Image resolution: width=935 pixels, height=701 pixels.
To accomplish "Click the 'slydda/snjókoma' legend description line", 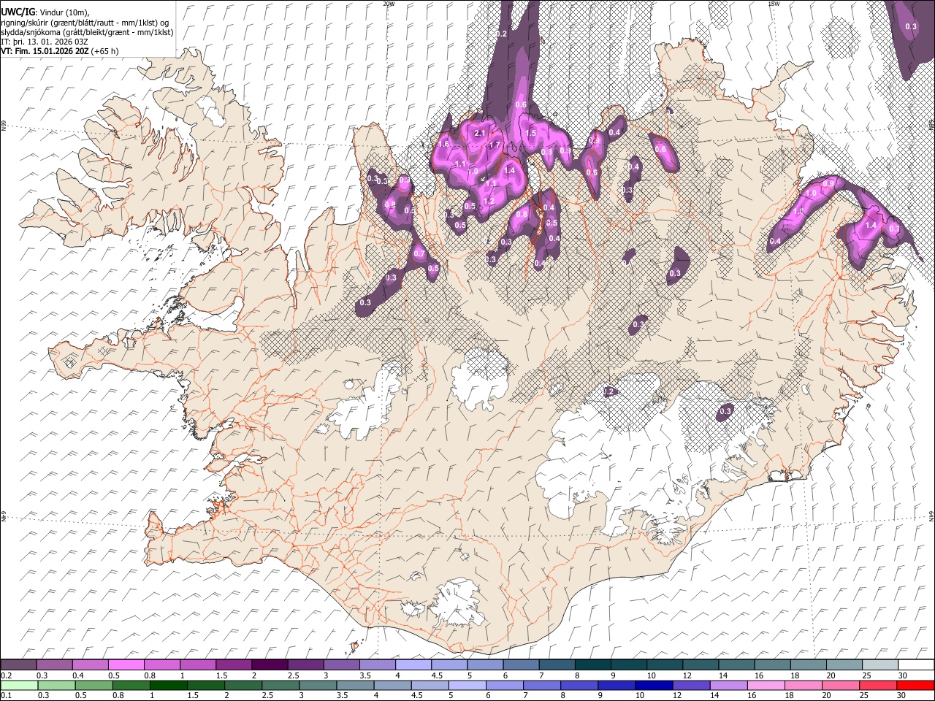I will point(88,32).
